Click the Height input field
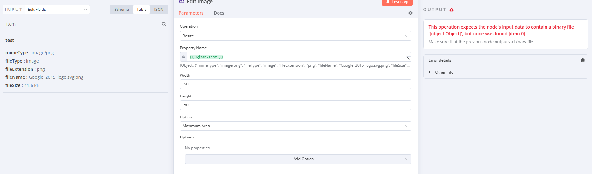 pyautogui.click(x=296, y=105)
